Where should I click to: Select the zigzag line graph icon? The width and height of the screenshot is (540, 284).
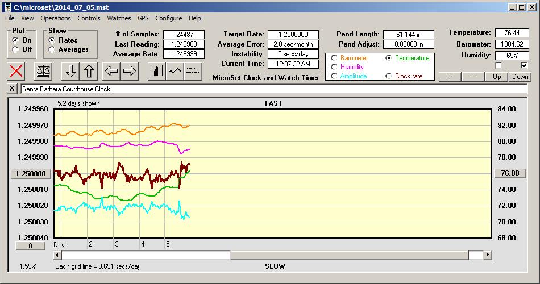pyautogui.click(x=175, y=72)
